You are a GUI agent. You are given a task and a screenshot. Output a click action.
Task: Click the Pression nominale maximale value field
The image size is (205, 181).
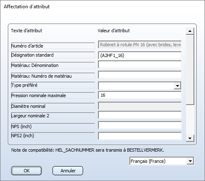click(x=140, y=95)
